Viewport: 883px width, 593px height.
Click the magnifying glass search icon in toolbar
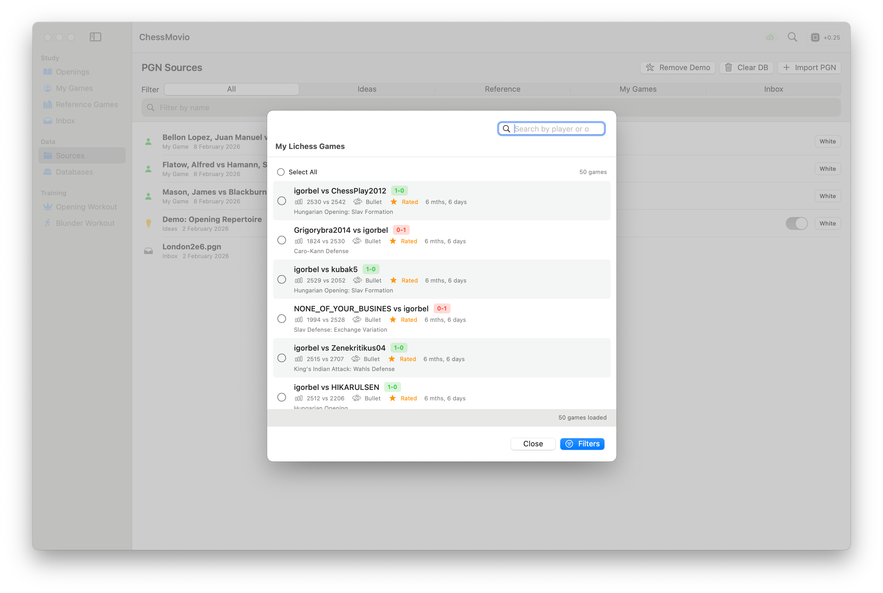pyautogui.click(x=792, y=37)
